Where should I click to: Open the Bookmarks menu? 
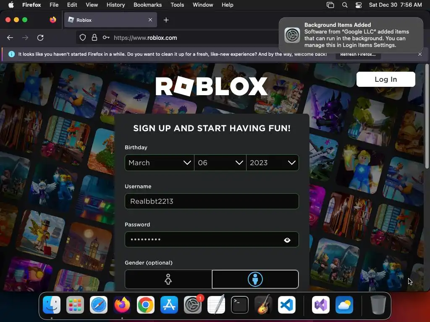(147, 5)
